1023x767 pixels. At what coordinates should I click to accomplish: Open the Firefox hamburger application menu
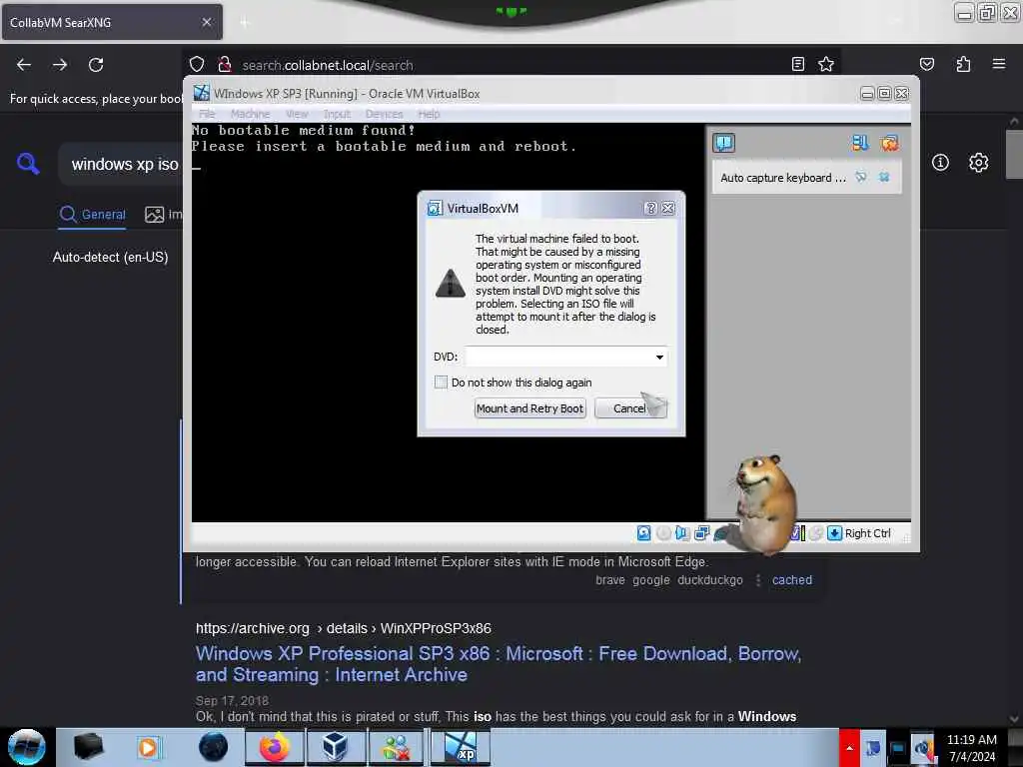coord(999,64)
